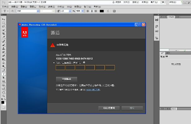Open the Adobe support page link
191x124 pixels.
point(93,90)
